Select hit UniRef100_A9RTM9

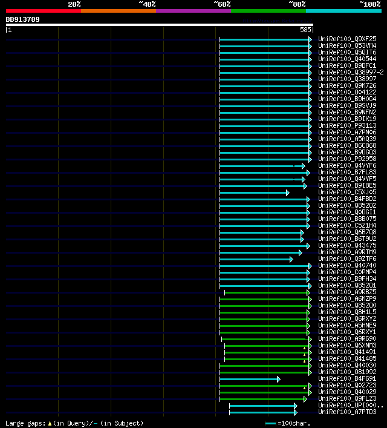(347, 252)
